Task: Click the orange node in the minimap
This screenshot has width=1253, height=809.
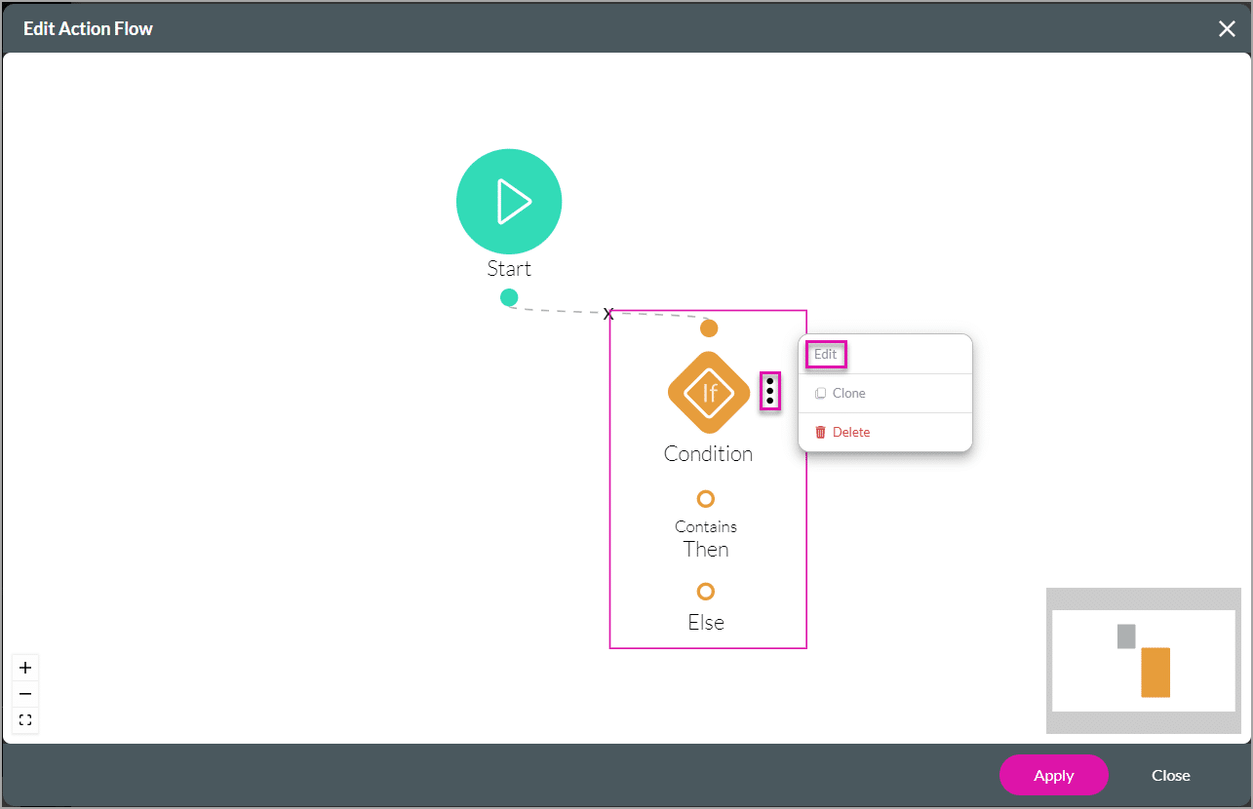Action: 1155,671
